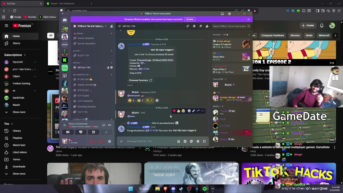Open the server name dropdown menu

point(91,26)
